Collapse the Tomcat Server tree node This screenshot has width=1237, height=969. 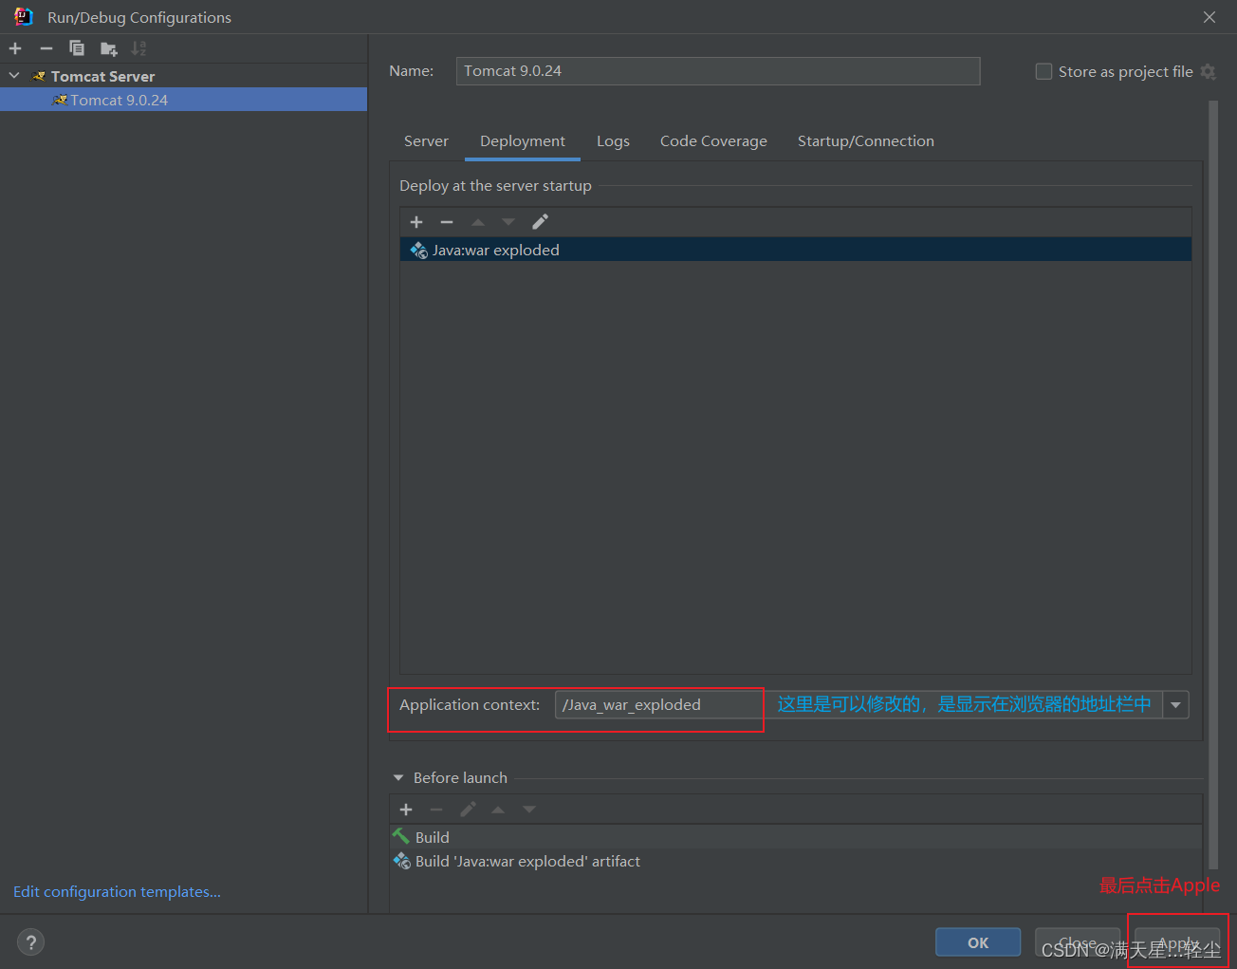tap(14, 76)
